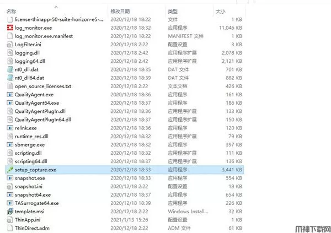Click the ThinApp.ini settings file icon
Viewport: 331px width, 233px height.
click(10, 220)
